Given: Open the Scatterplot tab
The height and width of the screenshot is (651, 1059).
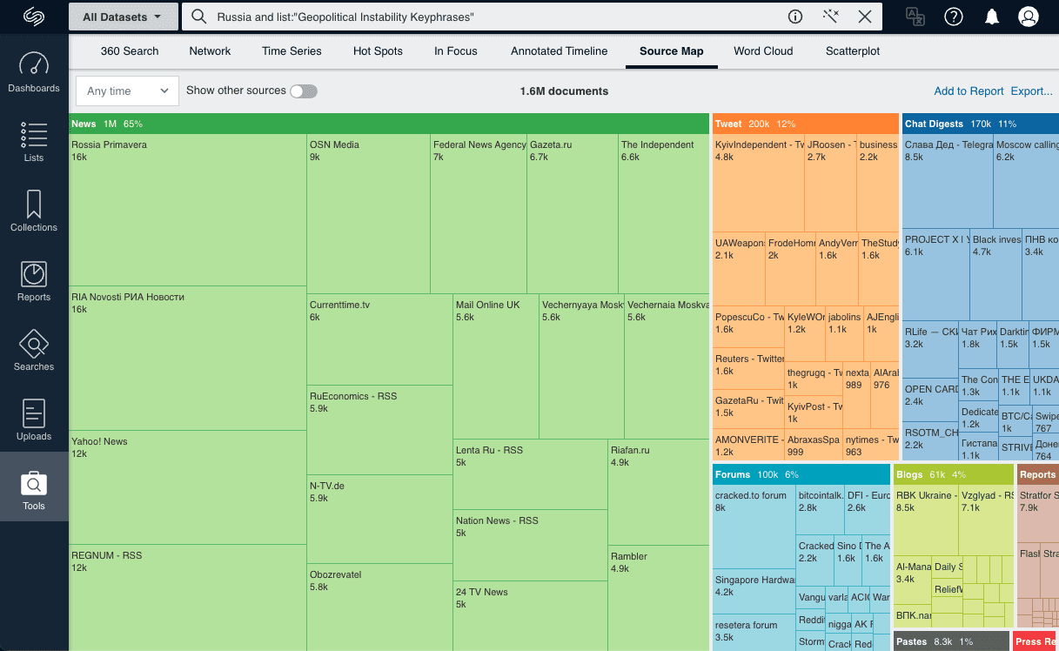Looking at the screenshot, I should [x=853, y=51].
